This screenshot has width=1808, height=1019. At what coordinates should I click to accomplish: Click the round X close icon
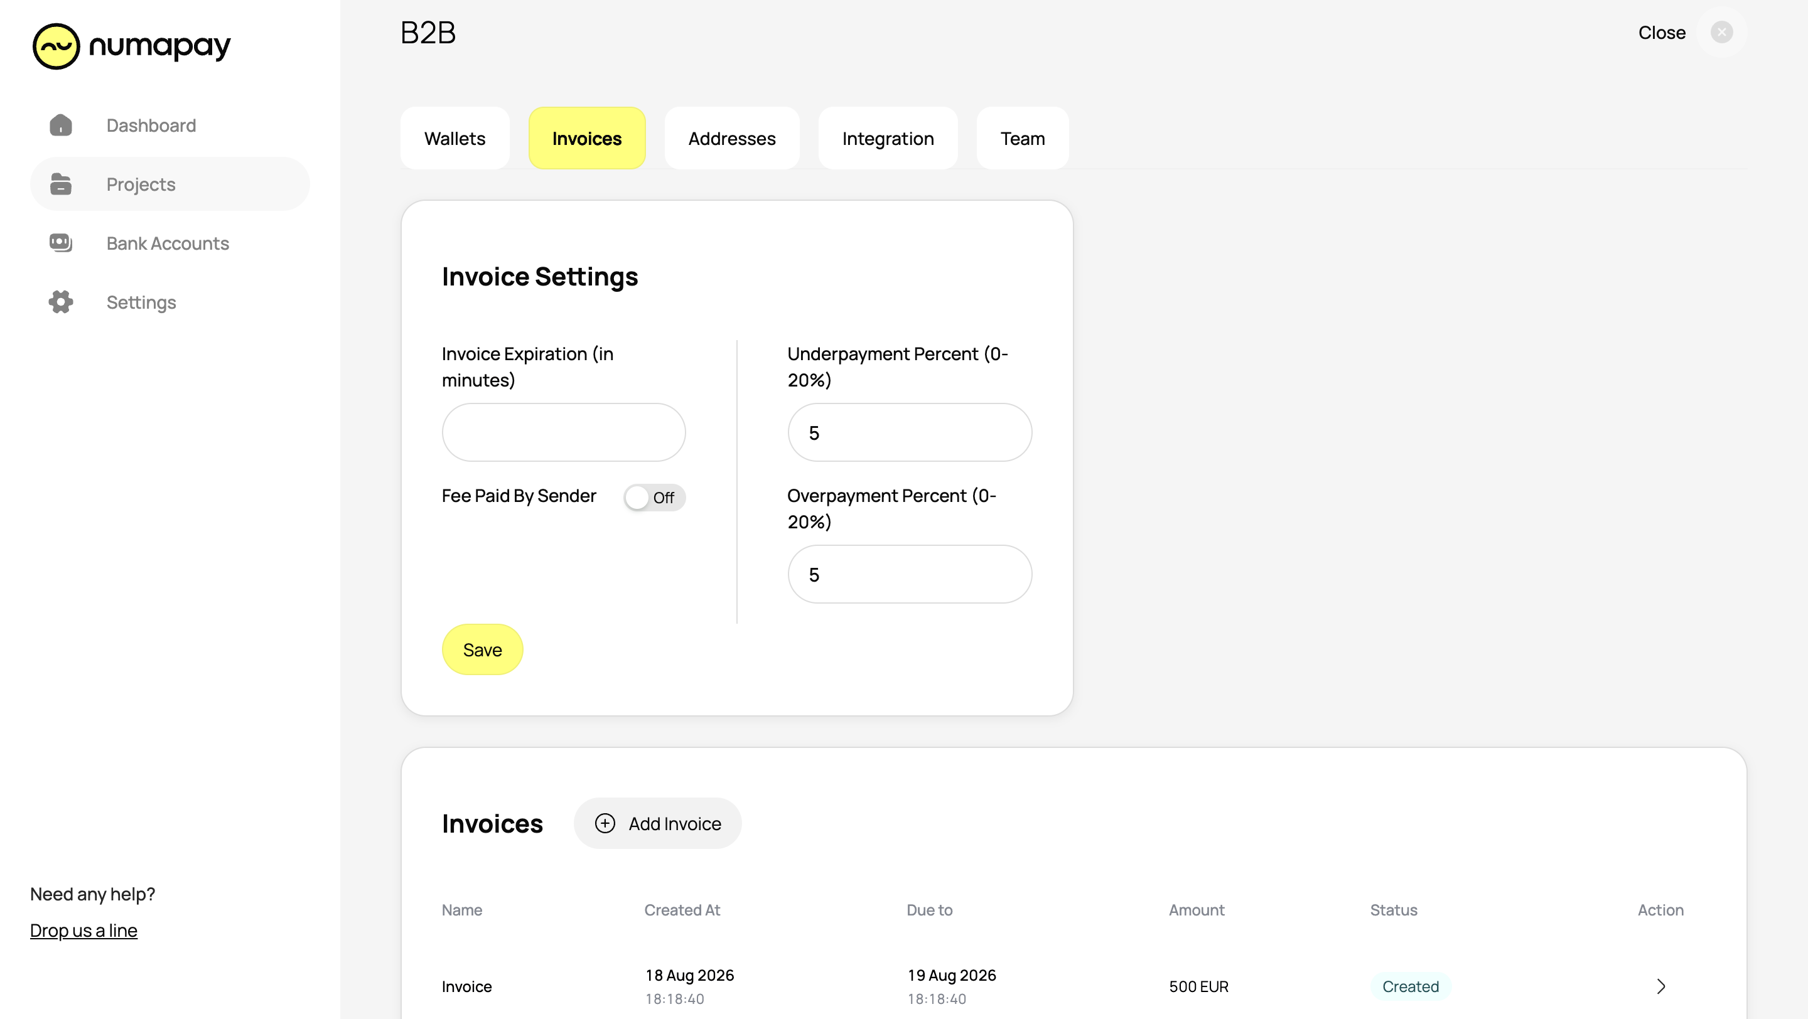(x=1721, y=32)
